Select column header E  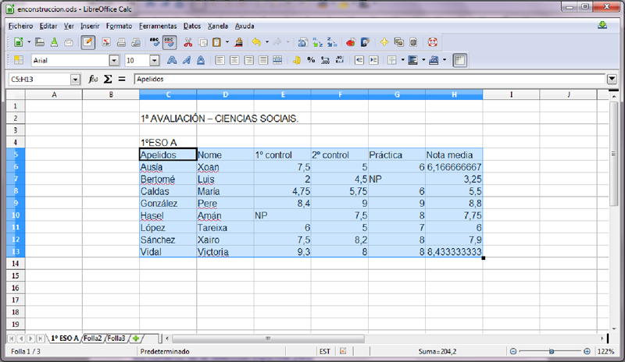pos(282,94)
